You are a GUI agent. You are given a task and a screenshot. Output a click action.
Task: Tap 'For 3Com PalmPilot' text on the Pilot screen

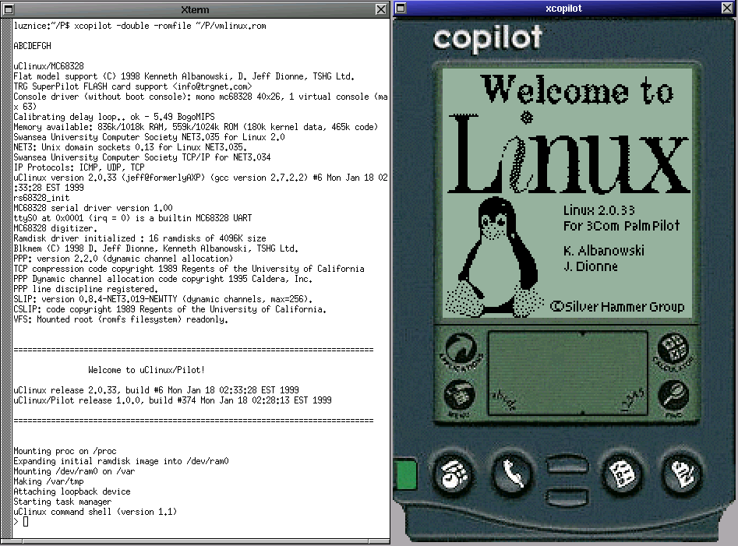621,226
